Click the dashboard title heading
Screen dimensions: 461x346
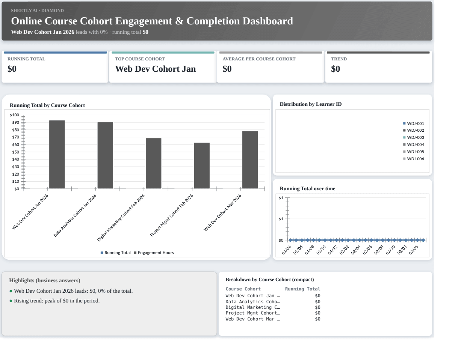point(152,21)
